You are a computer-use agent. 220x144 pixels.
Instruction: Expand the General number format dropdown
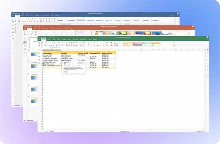click(x=98, y=43)
